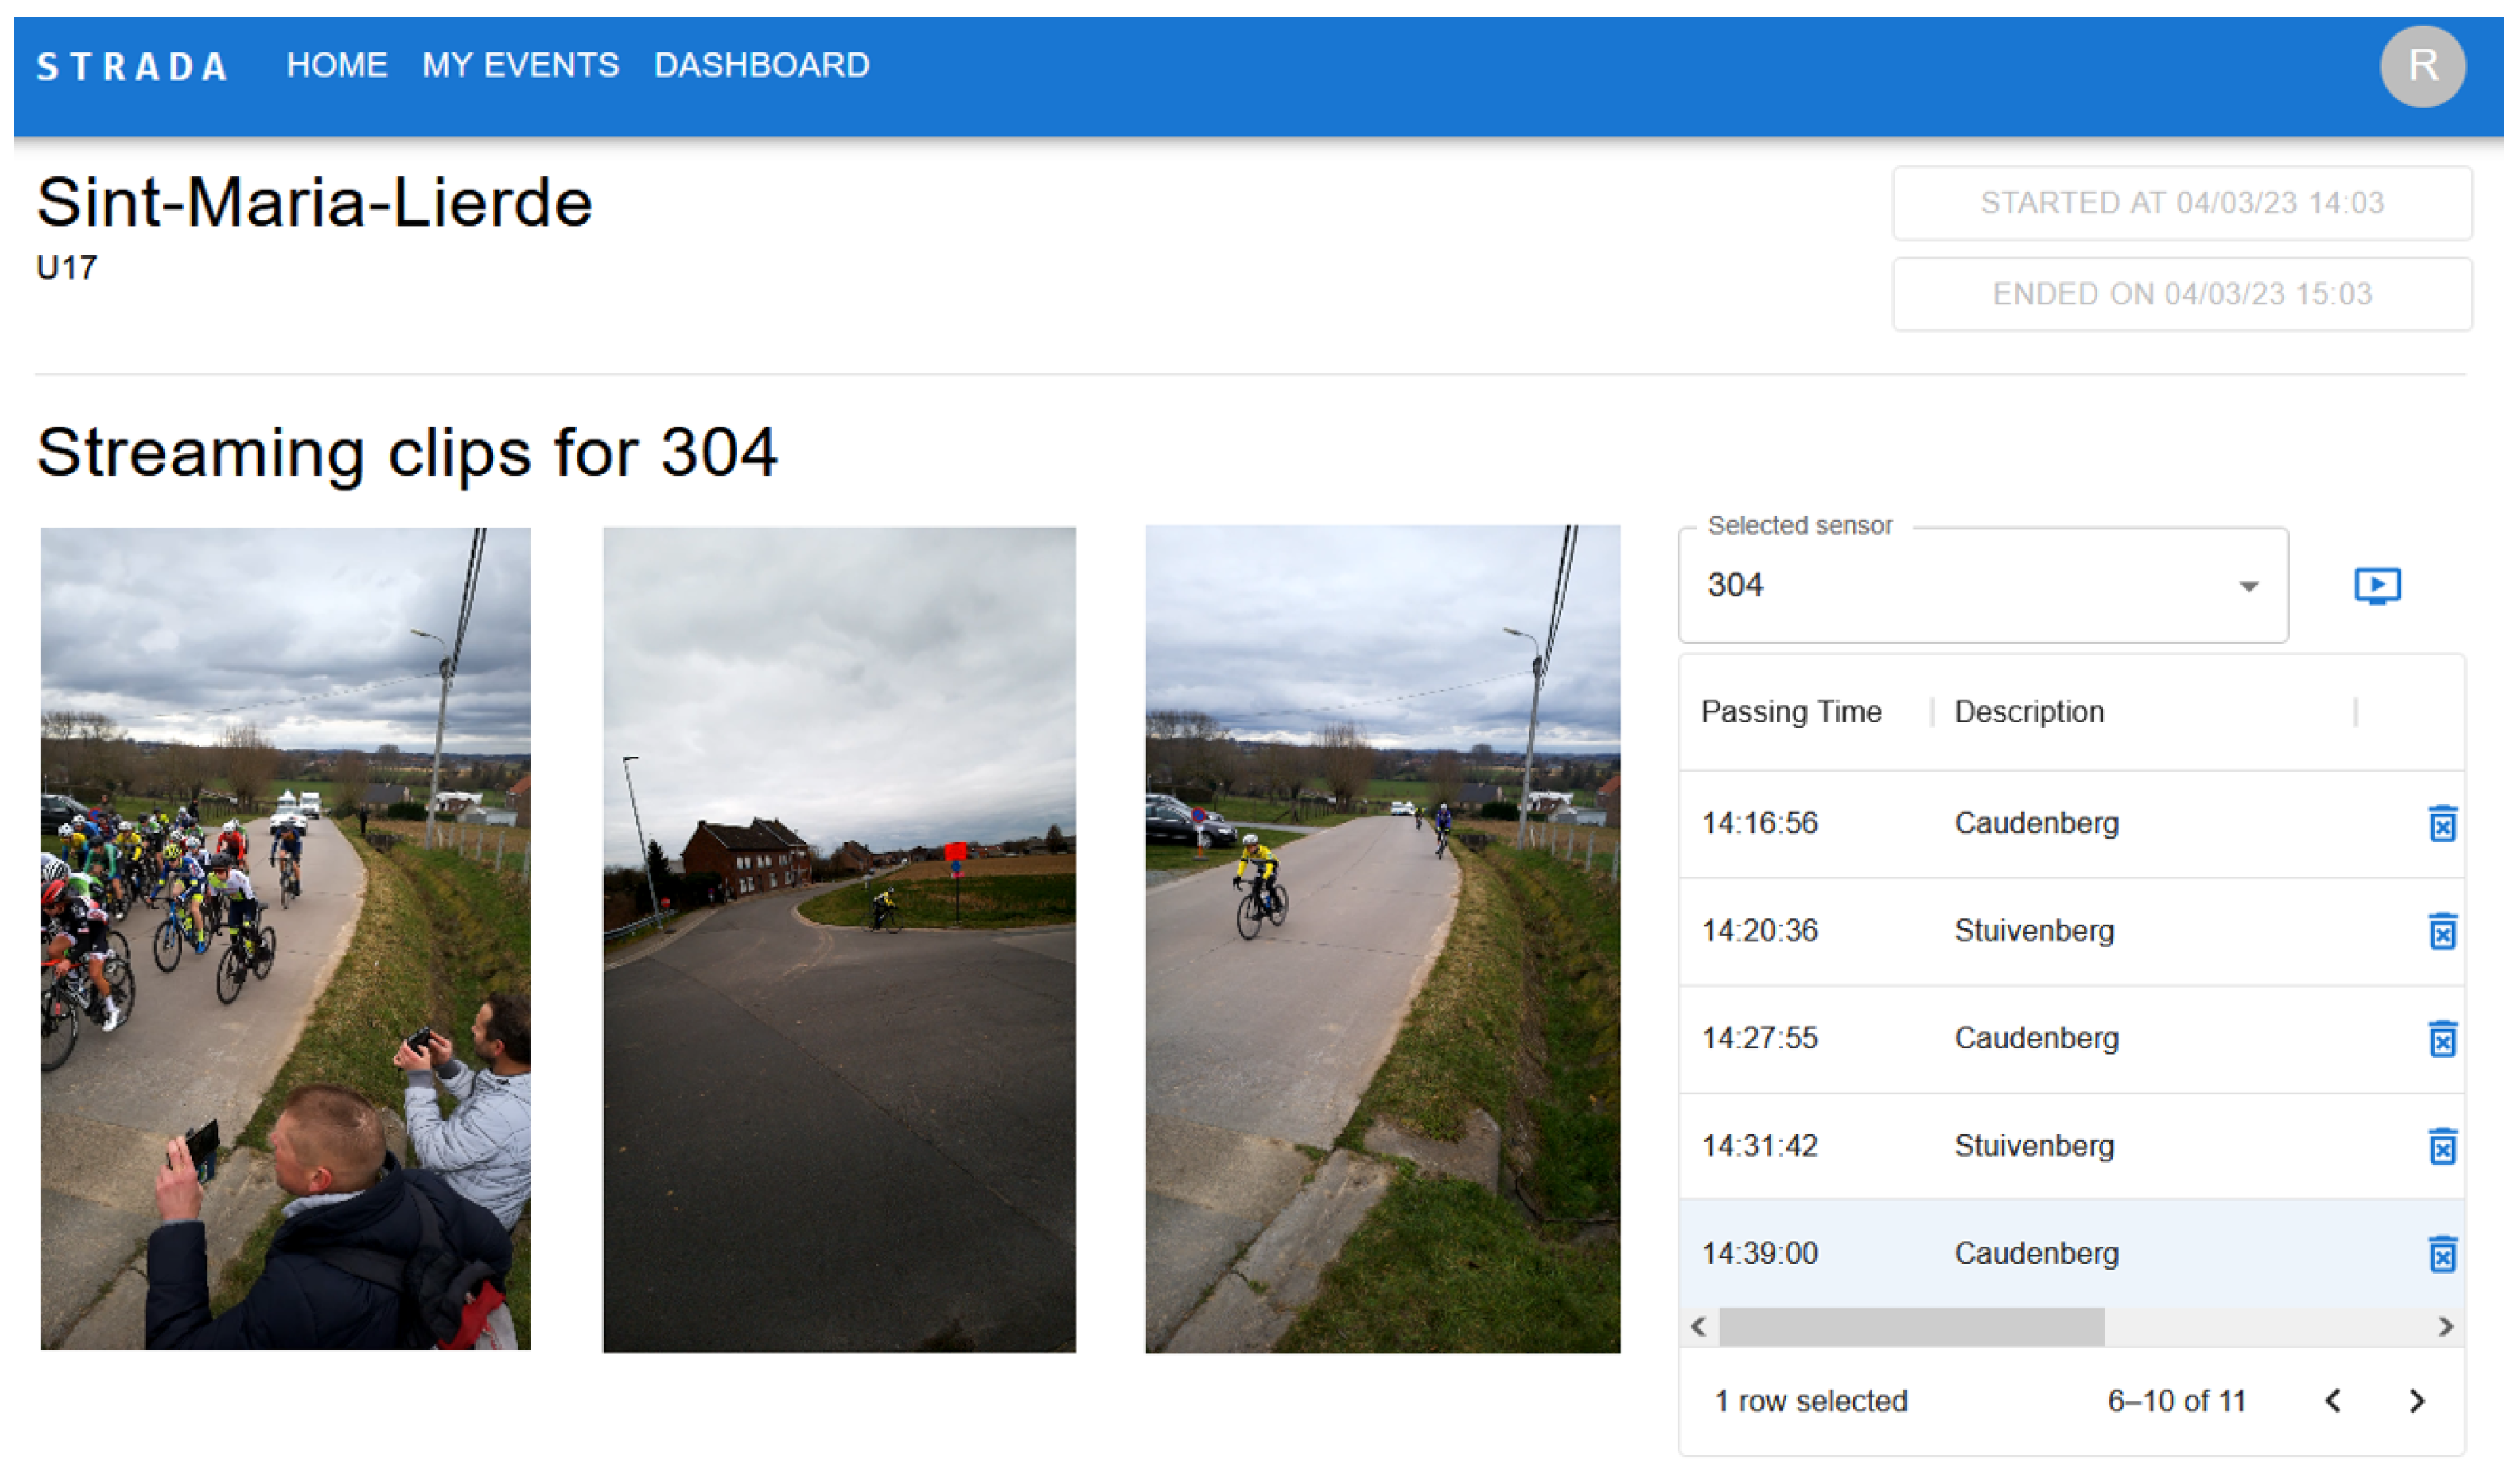The width and height of the screenshot is (2520, 1472).
Task: Open the HOME nav item
Action: (337, 66)
